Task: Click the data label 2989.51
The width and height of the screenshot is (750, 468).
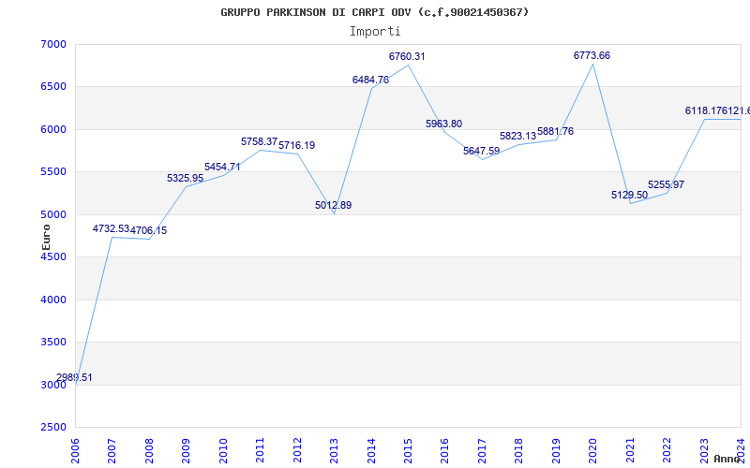Action: 74,378
